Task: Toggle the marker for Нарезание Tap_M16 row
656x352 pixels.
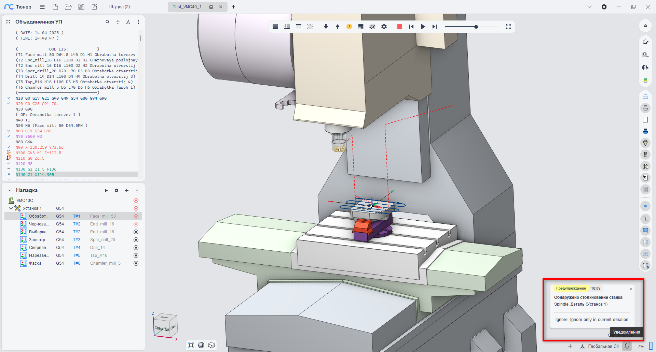Action: [x=136, y=255]
